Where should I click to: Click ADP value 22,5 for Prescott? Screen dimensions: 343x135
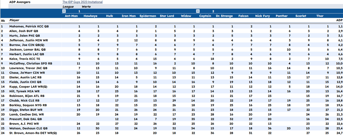tap(339, 120)
